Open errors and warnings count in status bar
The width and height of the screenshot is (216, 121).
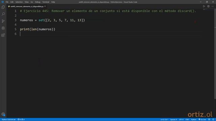(21, 120)
